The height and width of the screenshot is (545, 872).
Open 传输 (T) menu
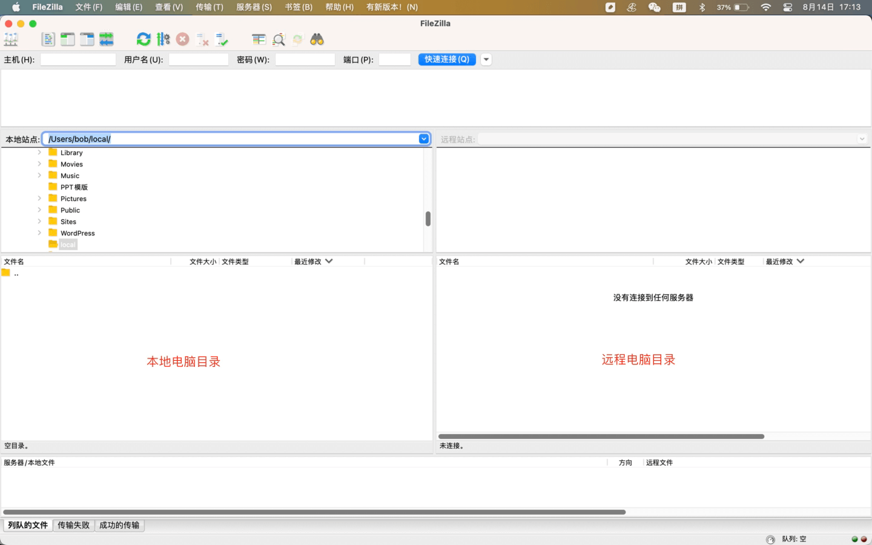tap(210, 7)
